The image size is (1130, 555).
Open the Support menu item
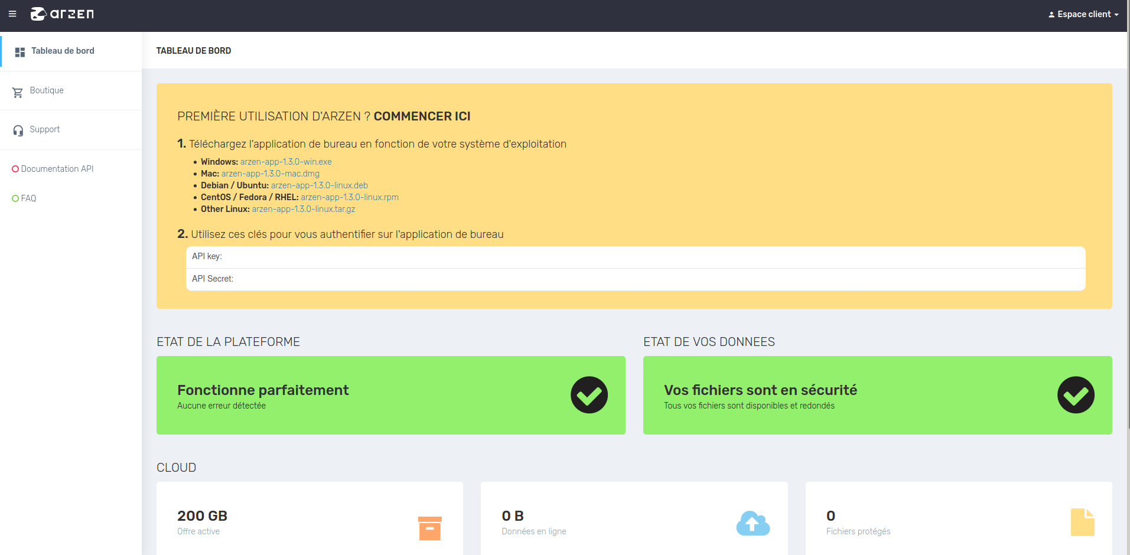click(x=71, y=130)
